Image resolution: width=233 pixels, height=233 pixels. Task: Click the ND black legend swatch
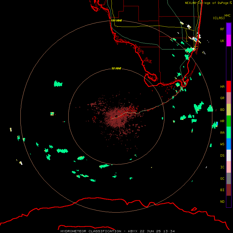pos(229,201)
